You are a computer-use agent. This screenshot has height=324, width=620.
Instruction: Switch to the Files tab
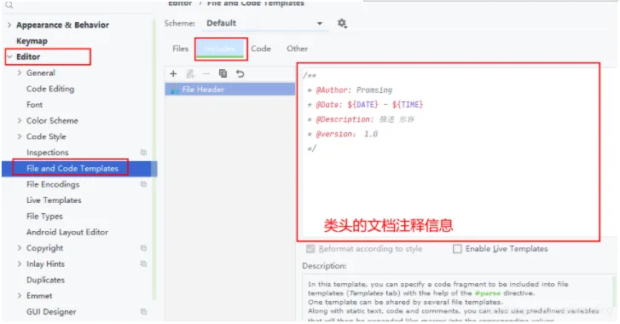pyautogui.click(x=180, y=49)
